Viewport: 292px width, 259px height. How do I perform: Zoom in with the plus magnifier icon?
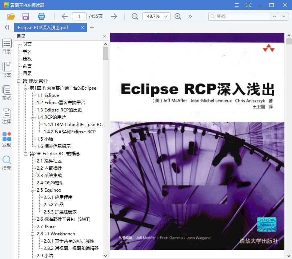[x=178, y=16]
